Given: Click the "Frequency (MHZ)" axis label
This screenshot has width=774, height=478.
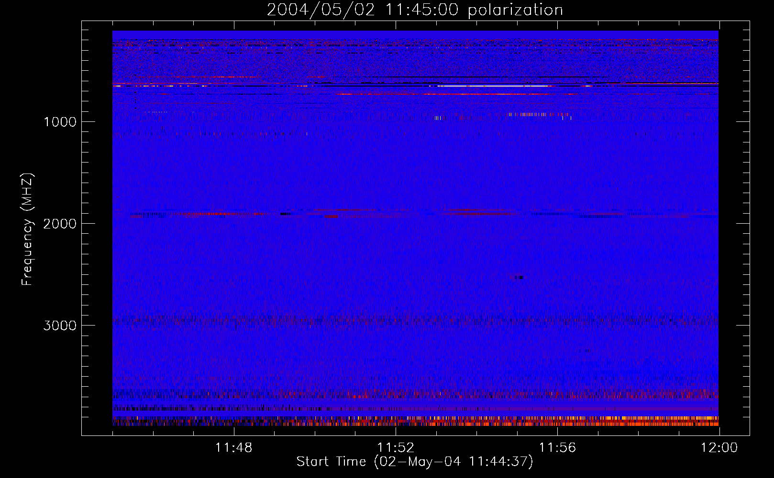Looking at the screenshot, I should 27,229.
